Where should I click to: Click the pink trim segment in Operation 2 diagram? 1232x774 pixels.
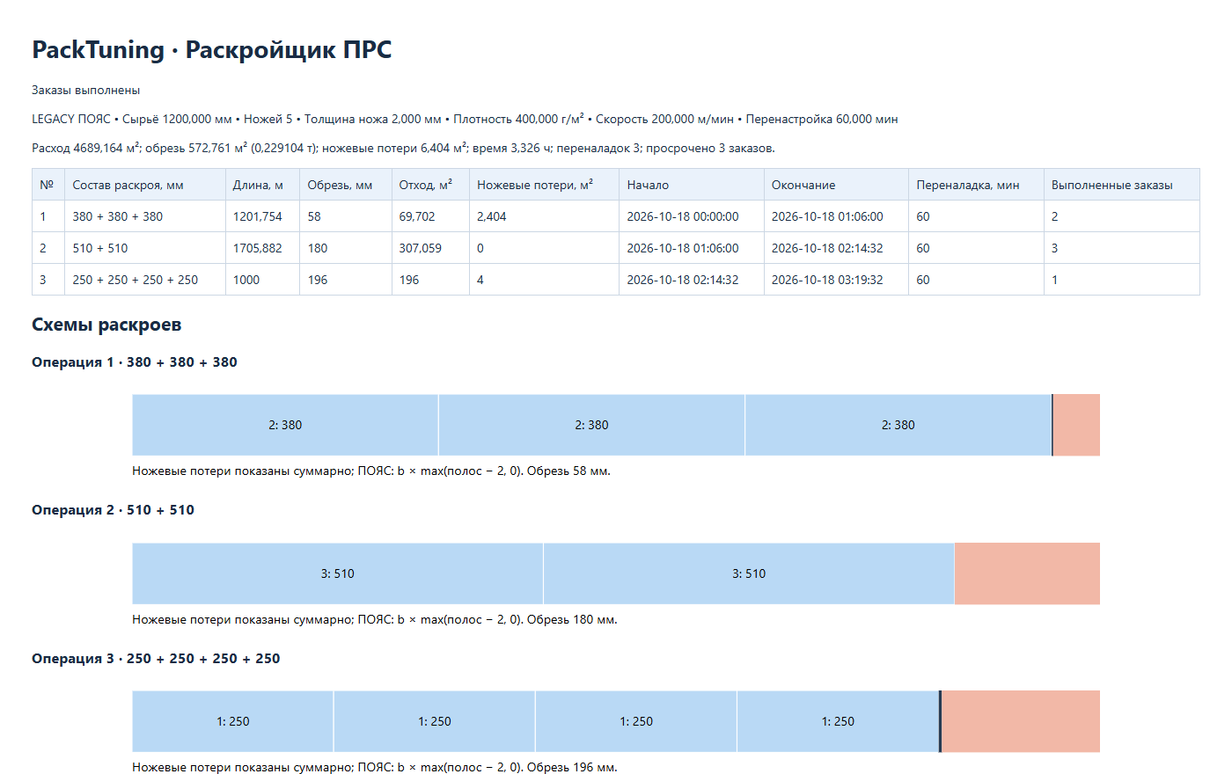(x=1027, y=573)
